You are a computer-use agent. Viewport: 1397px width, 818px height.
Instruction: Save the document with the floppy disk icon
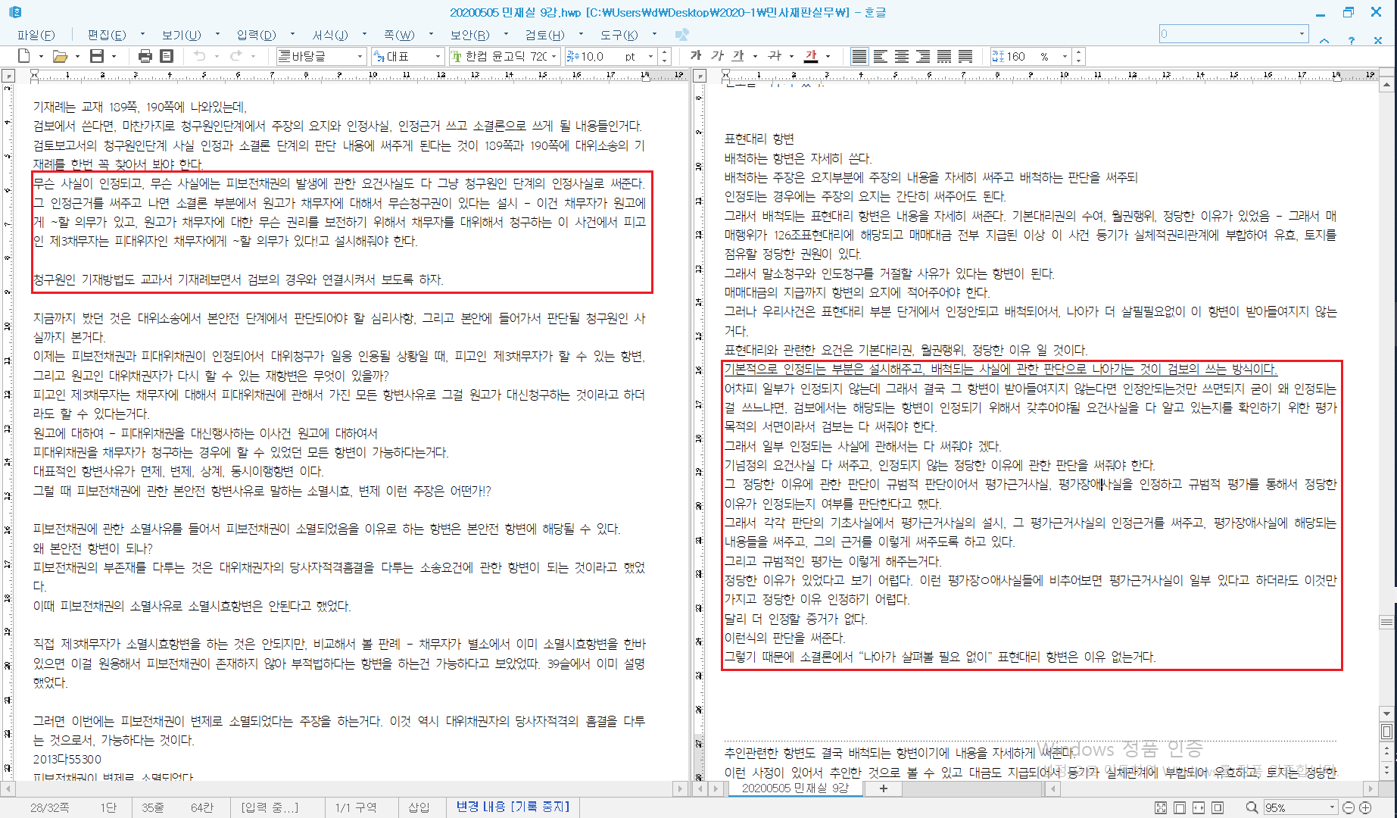(96, 56)
